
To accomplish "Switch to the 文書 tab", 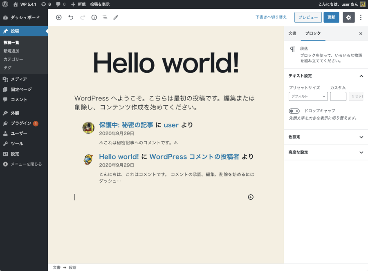I will tap(292, 33).
